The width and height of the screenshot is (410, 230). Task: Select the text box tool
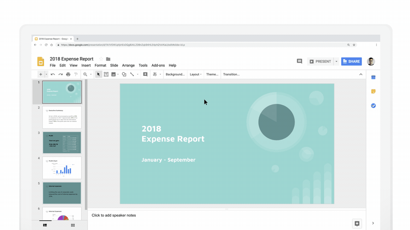click(x=106, y=74)
